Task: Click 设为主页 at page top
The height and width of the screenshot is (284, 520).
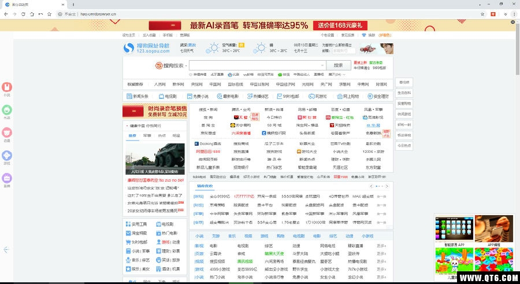Action: (129, 35)
